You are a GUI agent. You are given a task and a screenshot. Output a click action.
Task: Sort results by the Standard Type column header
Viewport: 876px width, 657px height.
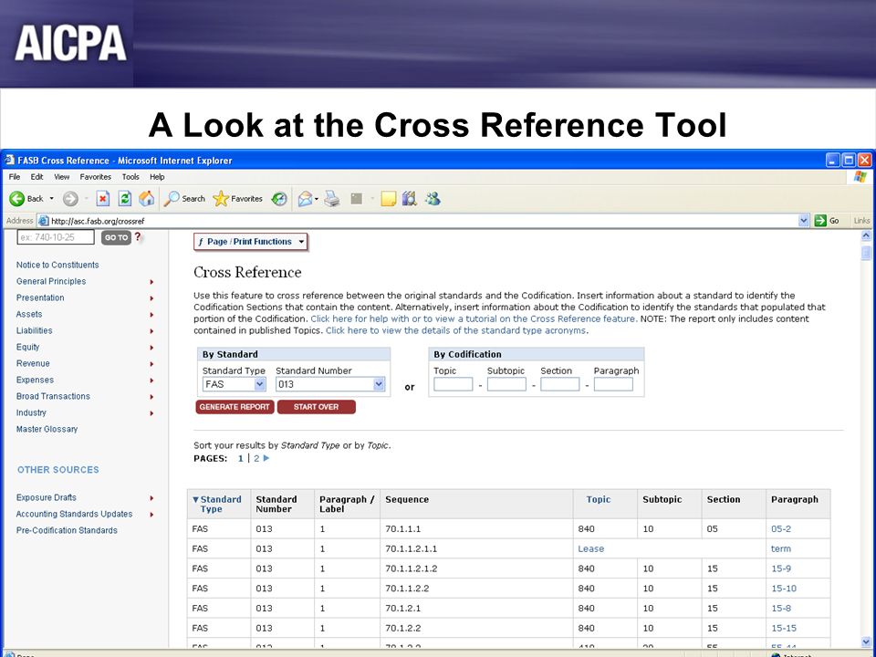pyautogui.click(x=221, y=504)
